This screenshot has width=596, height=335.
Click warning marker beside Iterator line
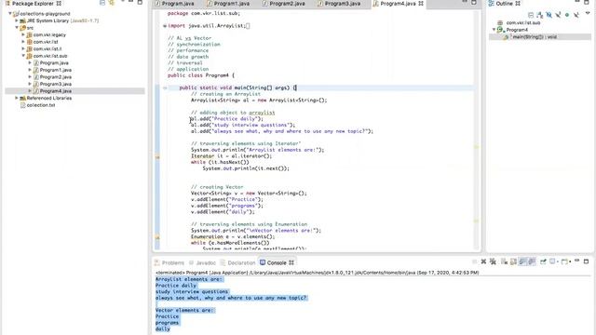(157, 156)
